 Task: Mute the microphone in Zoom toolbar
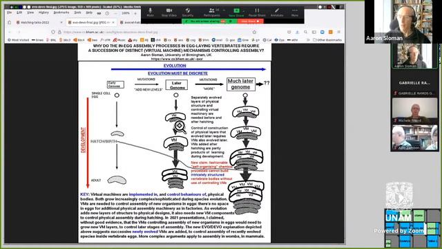point(151,12)
